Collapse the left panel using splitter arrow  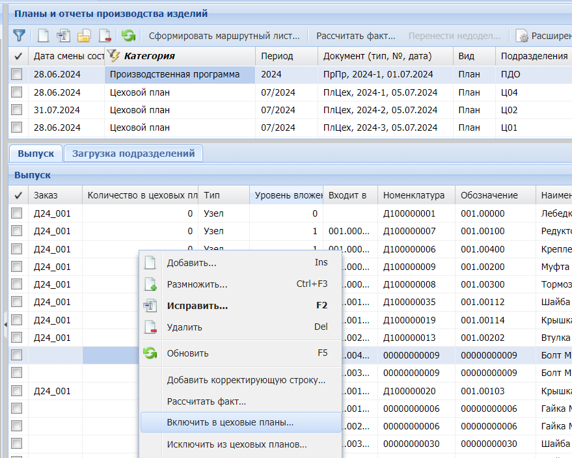tap(5, 323)
